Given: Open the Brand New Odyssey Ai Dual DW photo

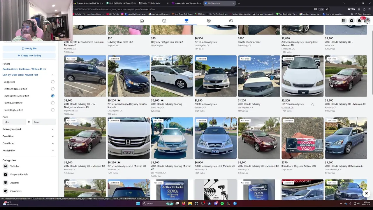Looking at the screenshot, I should point(302,138).
